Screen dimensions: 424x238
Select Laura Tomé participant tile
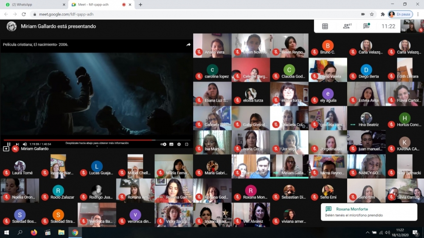coord(20,166)
